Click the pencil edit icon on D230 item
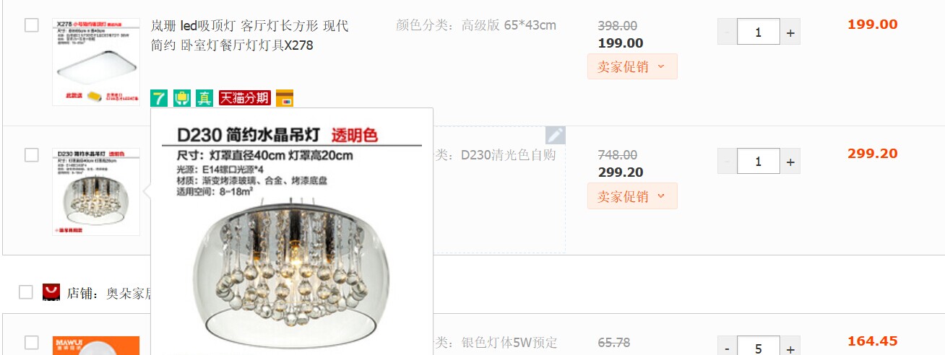 tap(555, 135)
